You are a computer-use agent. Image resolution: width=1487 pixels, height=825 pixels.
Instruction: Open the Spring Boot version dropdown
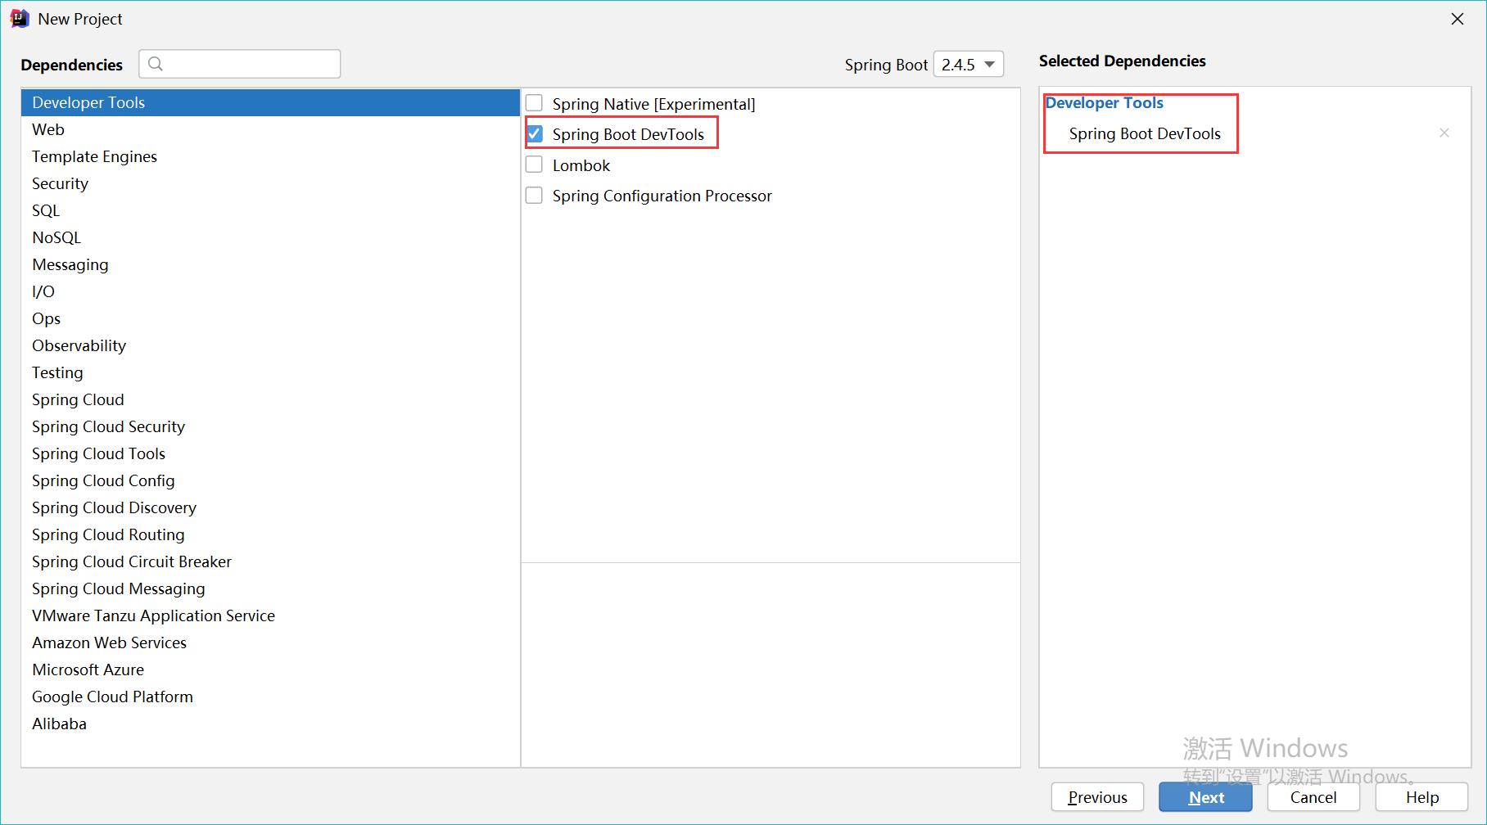click(969, 64)
